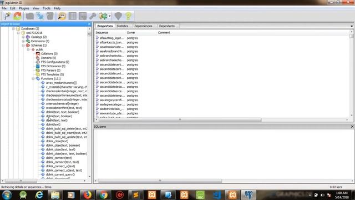Open the Plugins toolbar dropdown arrow
The height and width of the screenshot is (200, 355).
tap(110, 16)
